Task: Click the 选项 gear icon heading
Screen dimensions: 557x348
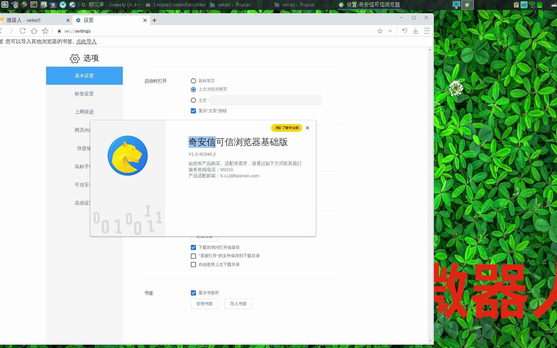Action: [75, 58]
